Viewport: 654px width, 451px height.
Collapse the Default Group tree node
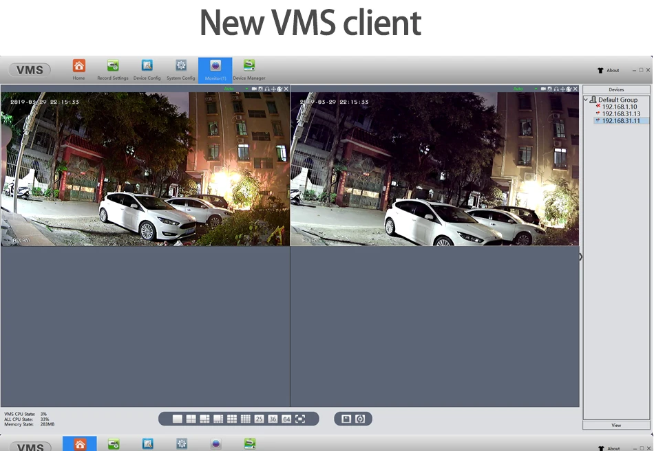[586, 100]
